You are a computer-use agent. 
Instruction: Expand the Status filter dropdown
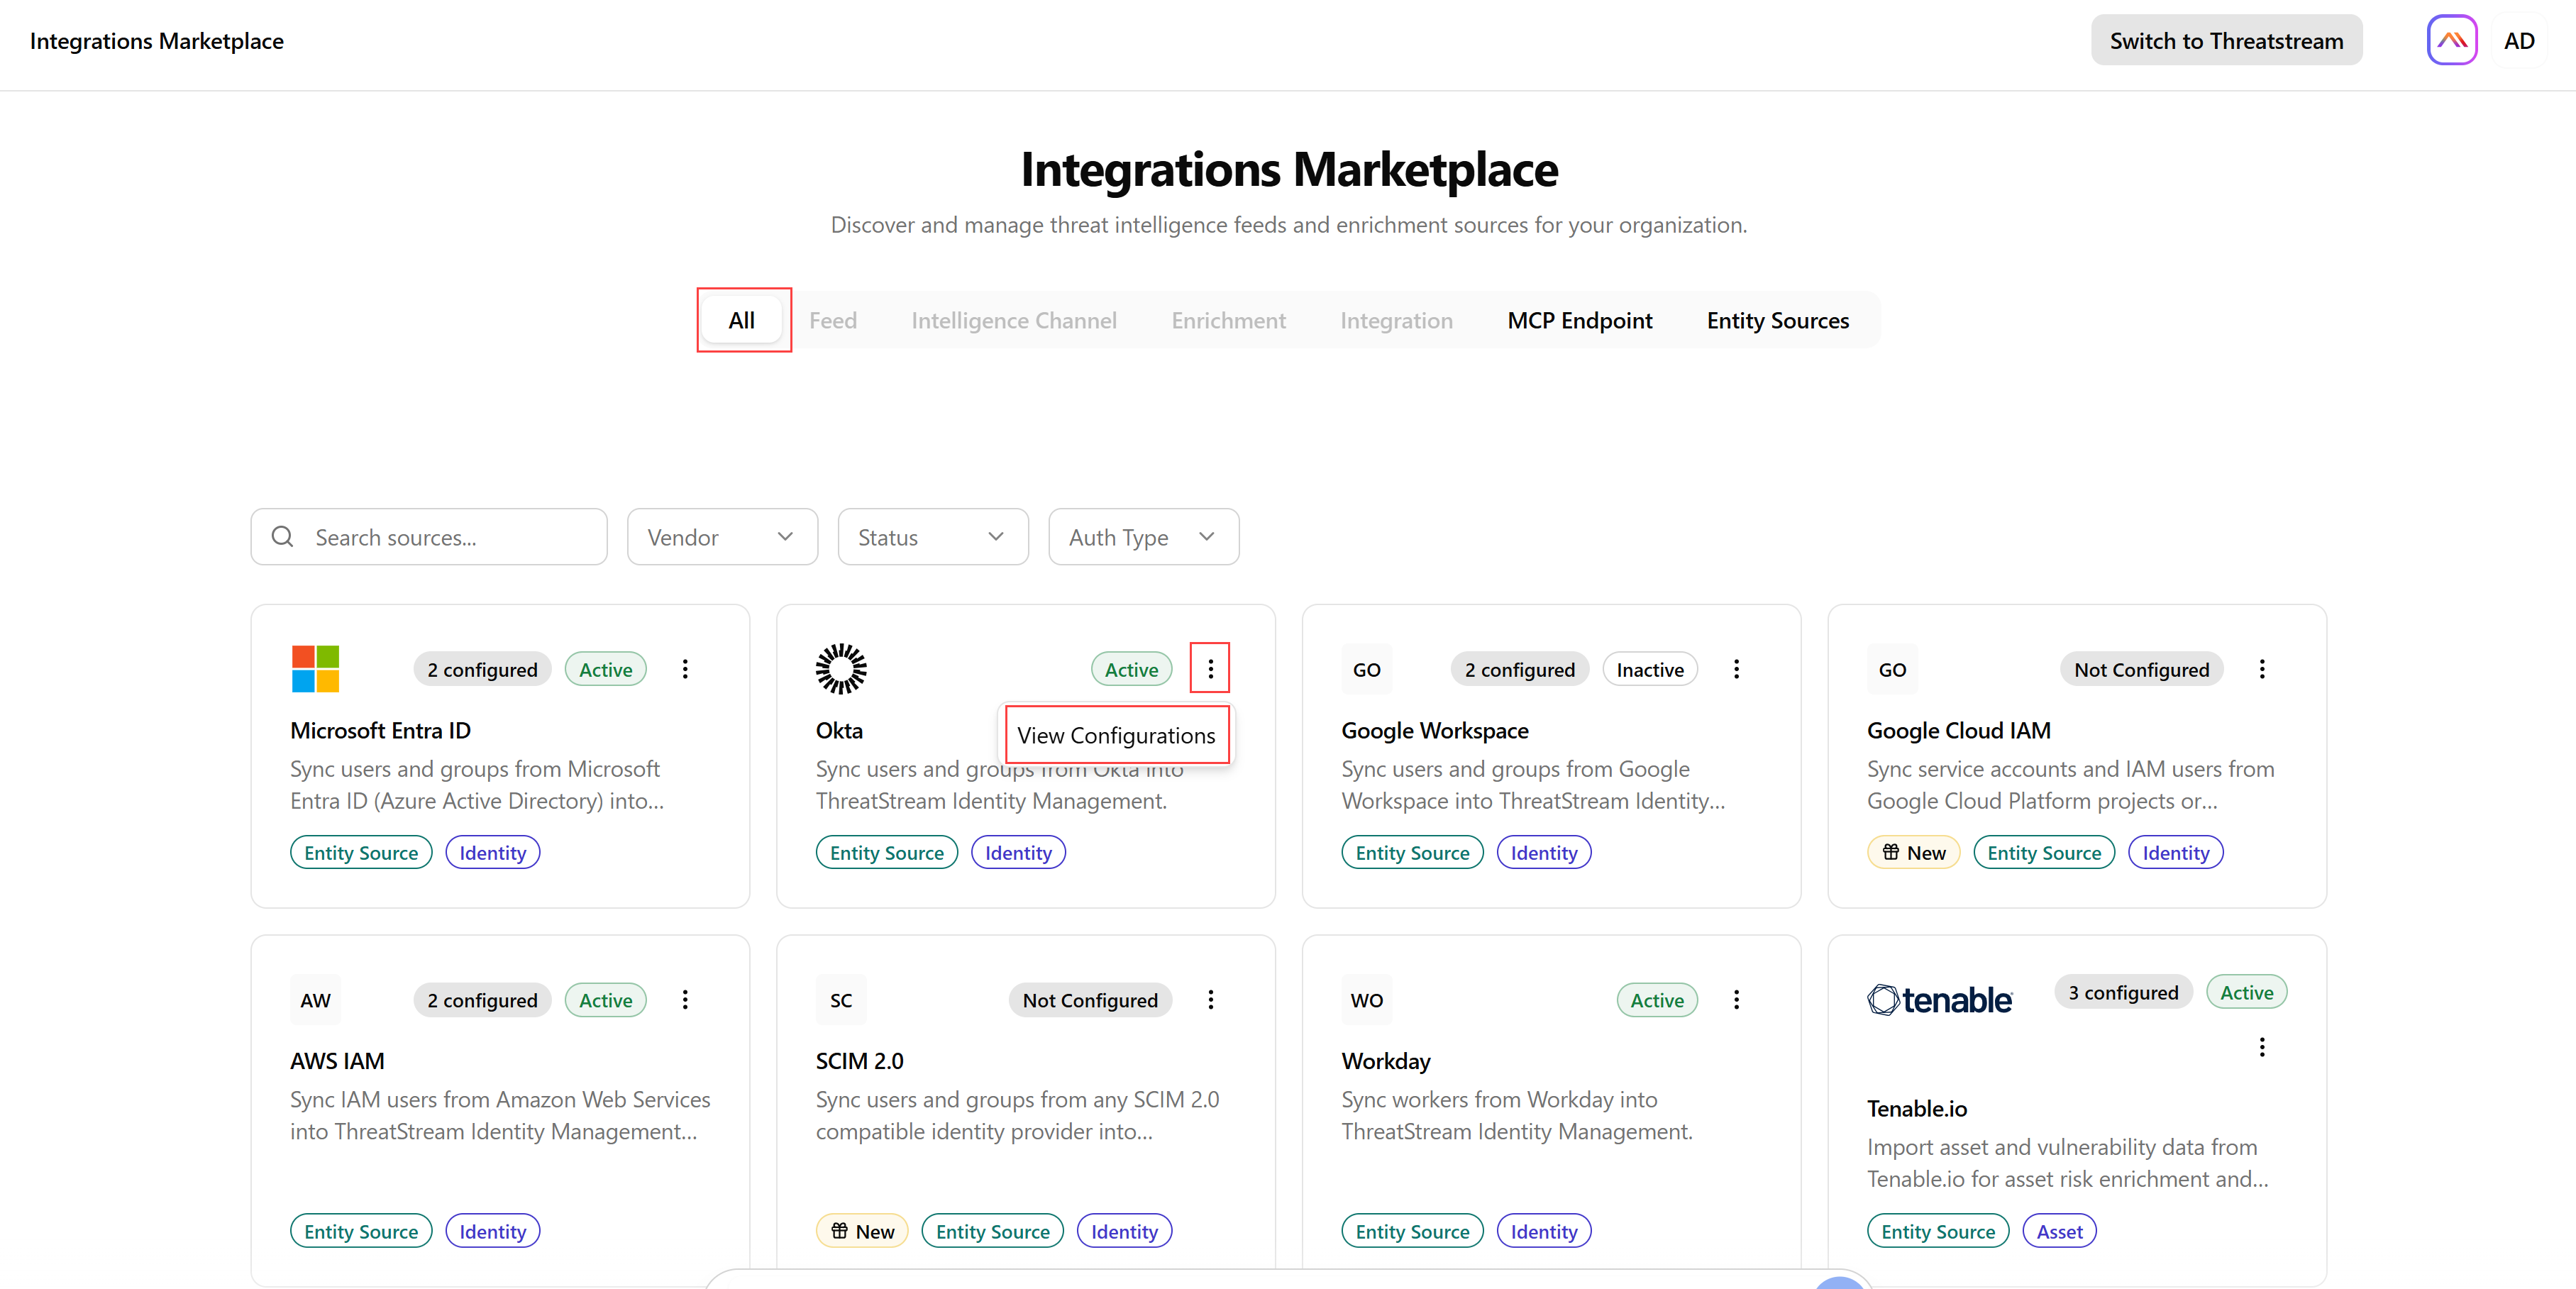coord(933,537)
